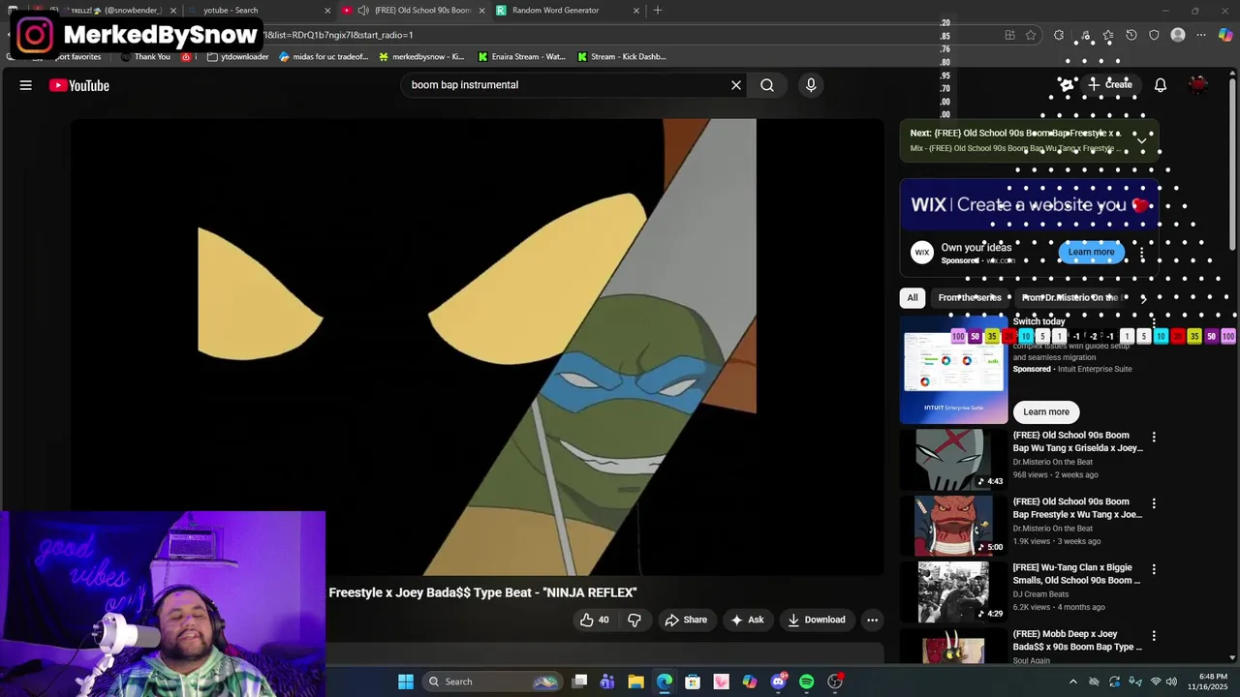Close the Random Word Generator tab
1240x697 pixels.
pyautogui.click(x=636, y=11)
